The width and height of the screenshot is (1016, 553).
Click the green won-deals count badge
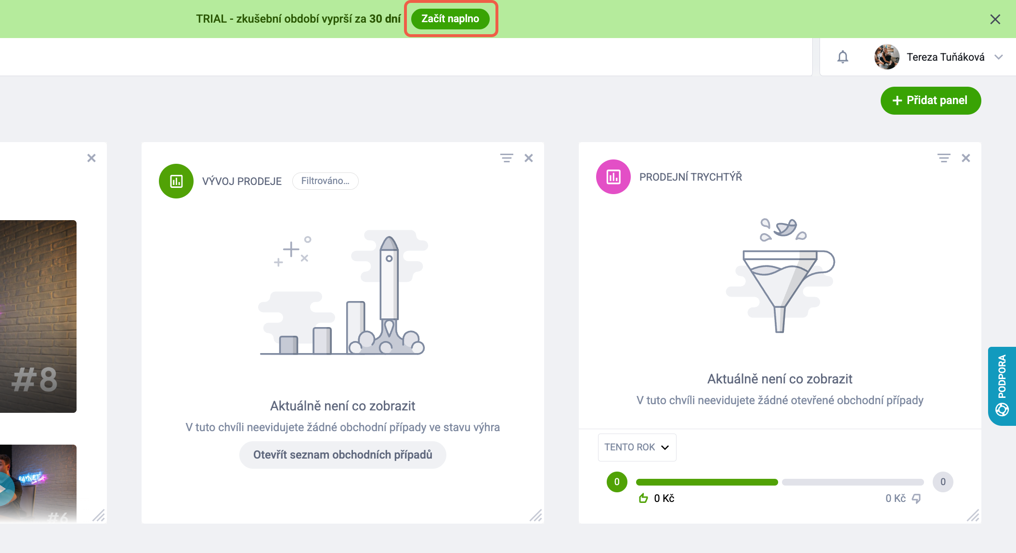(617, 482)
